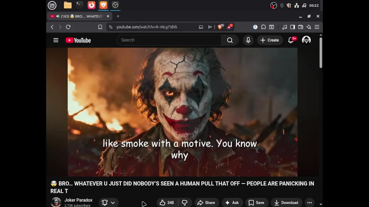The width and height of the screenshot is (369, 207).
Task: Reload the YouTube page
Action: click(x=68, y=27)
